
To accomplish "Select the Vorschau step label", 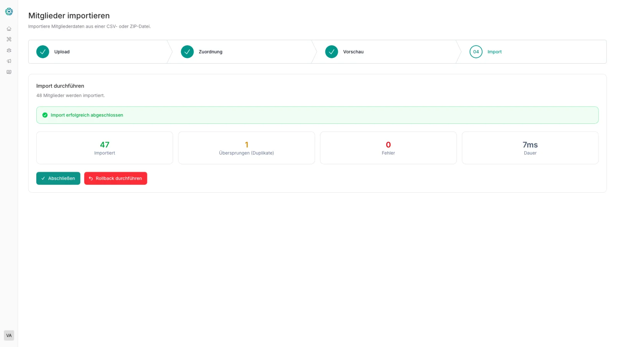I will pyautogui.click(x=353, y=52).
